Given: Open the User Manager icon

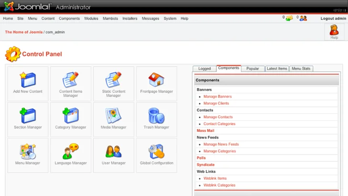Looking at the screenshot, I should click(x=113, y=151).
